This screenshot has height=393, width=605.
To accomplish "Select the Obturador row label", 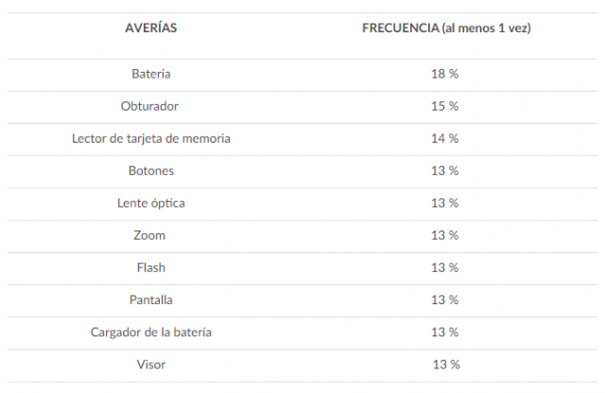I will (x=150, y=106).
